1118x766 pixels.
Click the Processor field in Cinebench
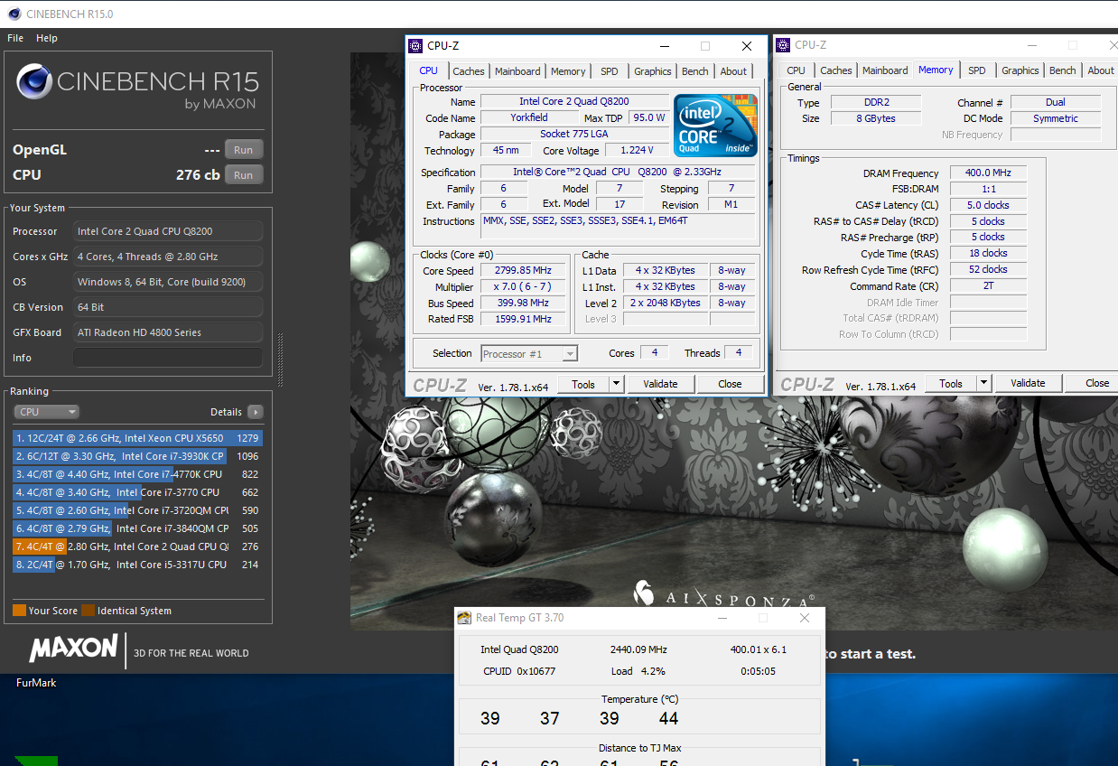[168, 231]
